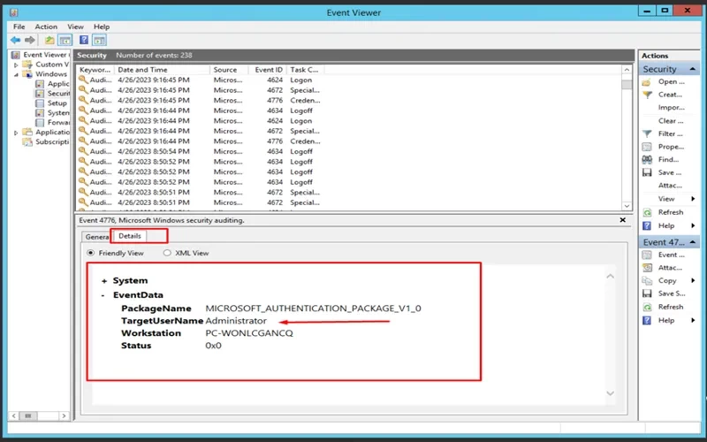Screen dimensions: 707x442
Task: Open the File menu
Action: pyautogui.click(x=19, y=27)
